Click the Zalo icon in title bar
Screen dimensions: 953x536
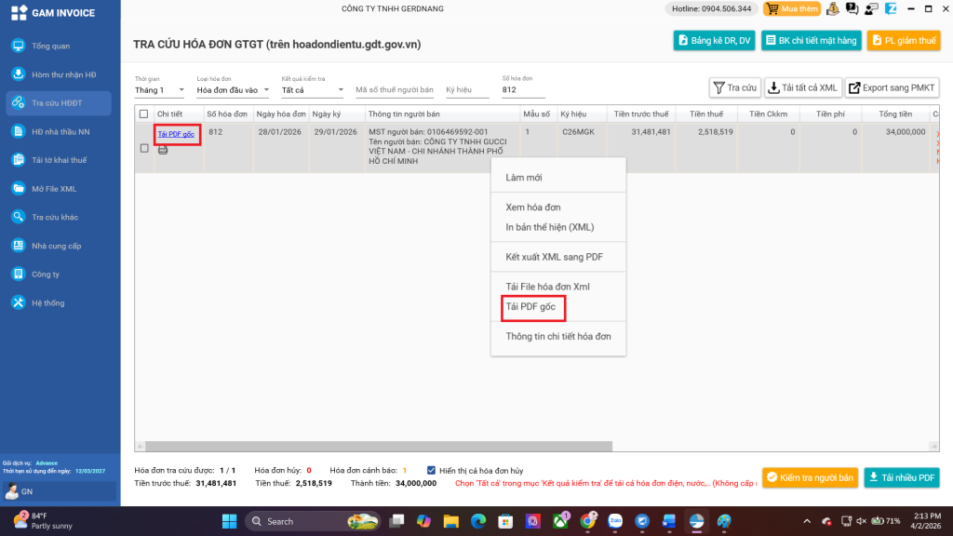tap(891, 8)
